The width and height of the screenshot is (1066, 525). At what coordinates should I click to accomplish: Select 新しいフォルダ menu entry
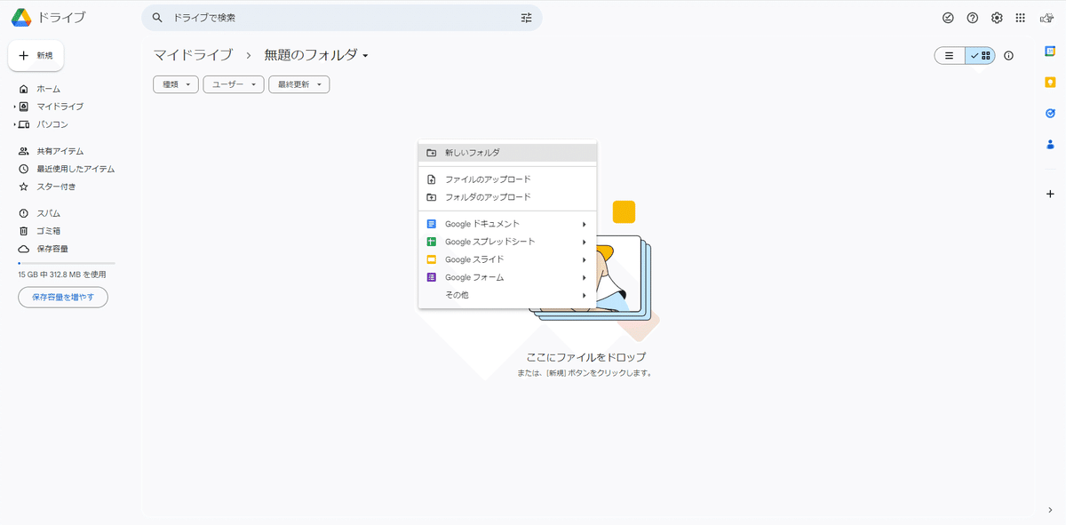507,153
